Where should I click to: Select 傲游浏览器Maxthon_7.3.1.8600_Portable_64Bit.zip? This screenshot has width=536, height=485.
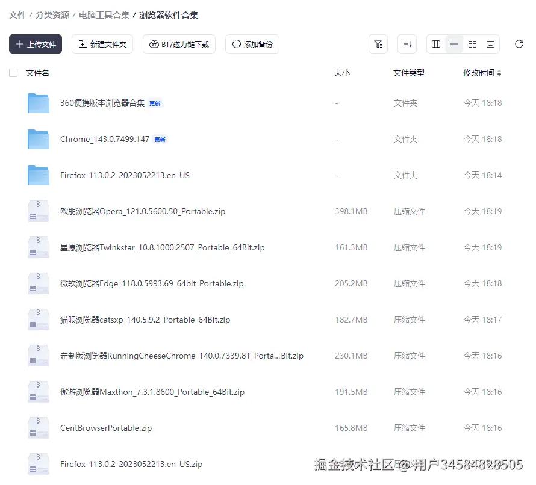click(152, 392)
